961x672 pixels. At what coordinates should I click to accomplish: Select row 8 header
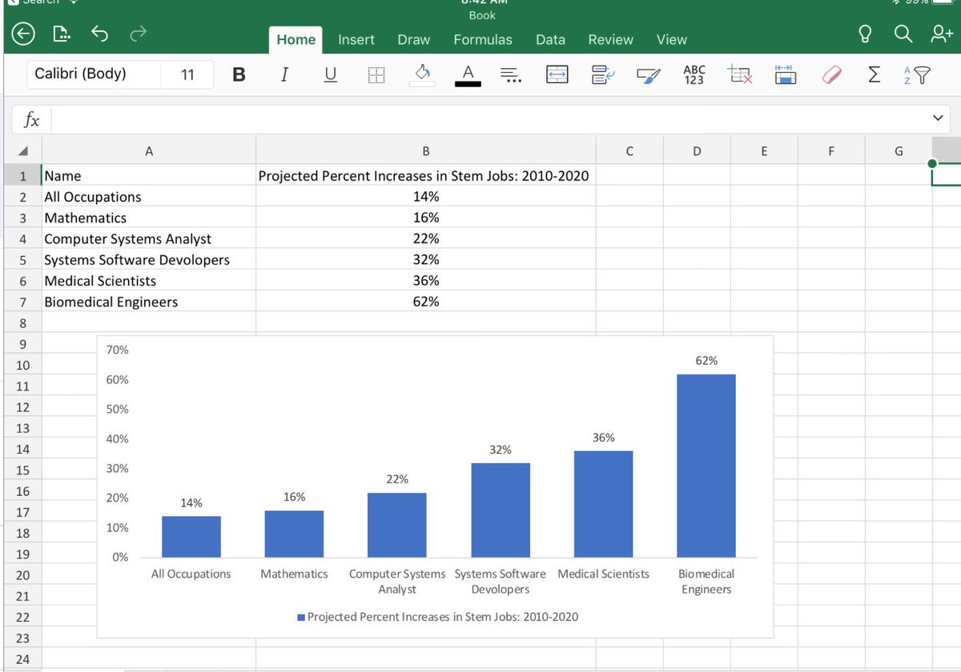(23, 323)
